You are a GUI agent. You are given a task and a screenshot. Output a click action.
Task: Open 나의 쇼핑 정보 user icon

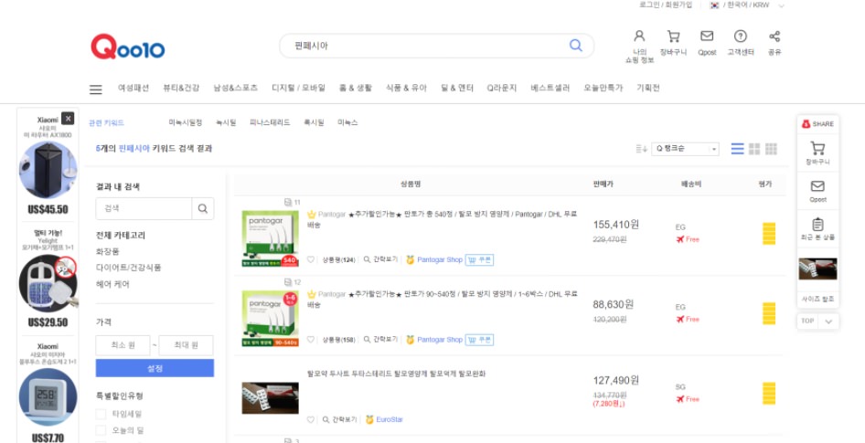coord(639,37)
